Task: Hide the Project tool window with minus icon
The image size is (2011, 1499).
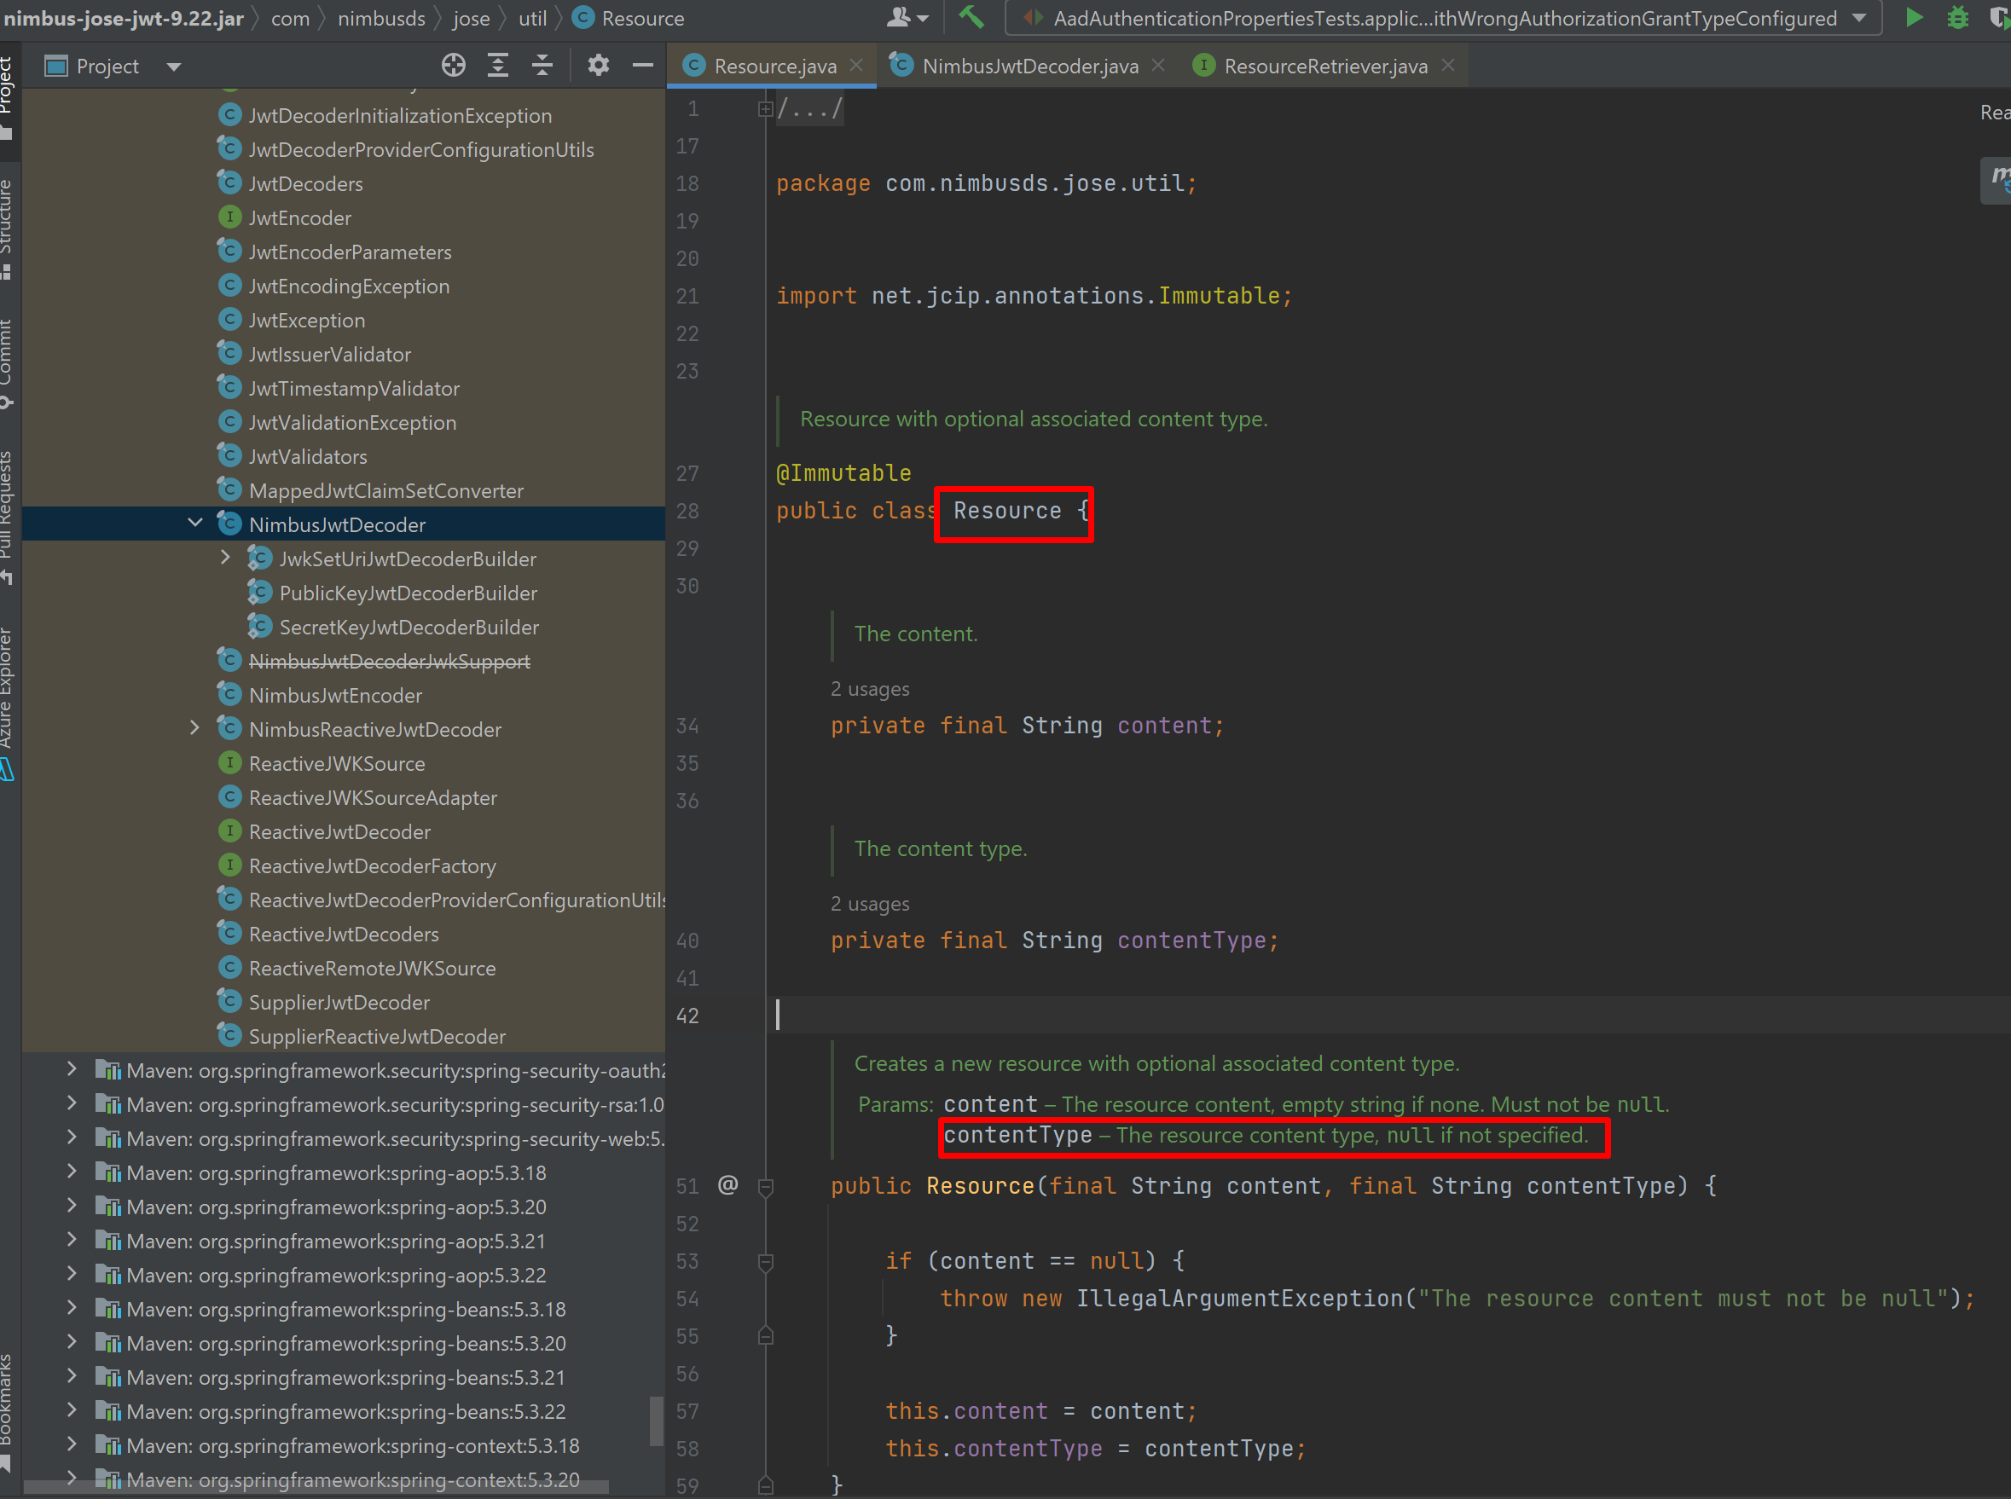Action: click(642, 66)
